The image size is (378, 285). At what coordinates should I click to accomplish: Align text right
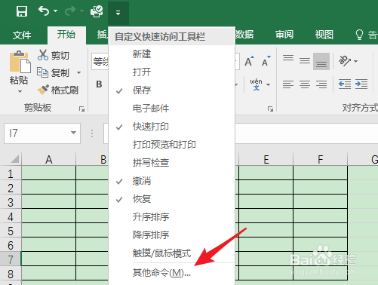(321, 84)
